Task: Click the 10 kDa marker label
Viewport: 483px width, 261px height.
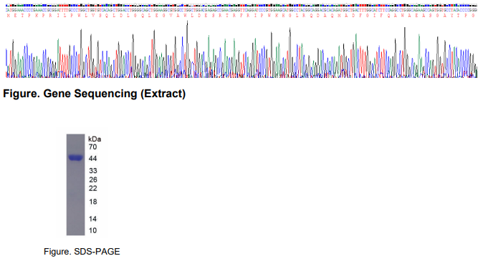Action: [92, 230]
